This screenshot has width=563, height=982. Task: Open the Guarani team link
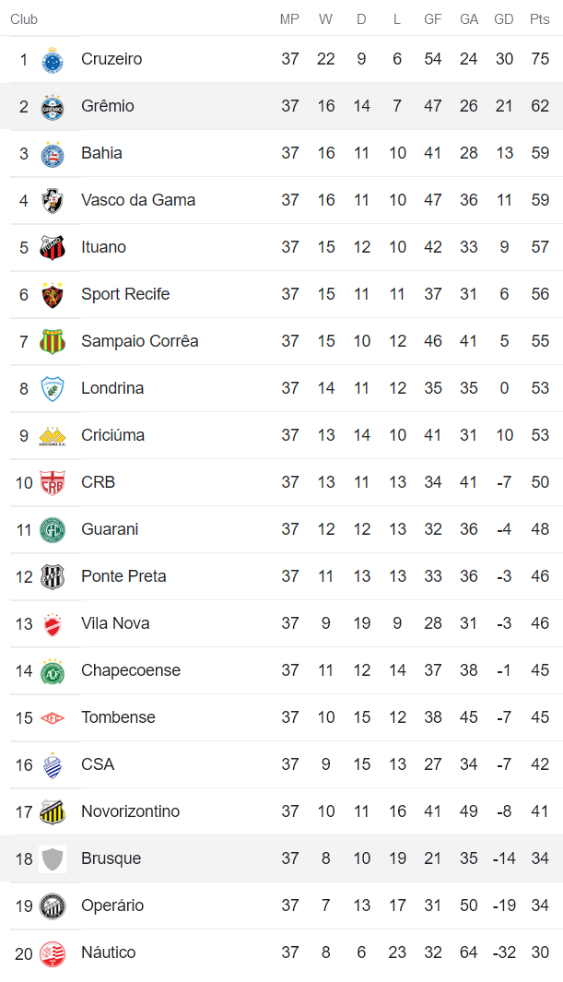click(110, 529)
